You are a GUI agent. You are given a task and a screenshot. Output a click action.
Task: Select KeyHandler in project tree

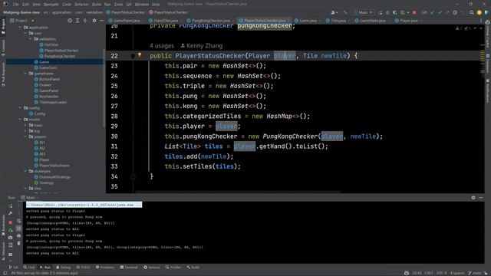point(46,97)
